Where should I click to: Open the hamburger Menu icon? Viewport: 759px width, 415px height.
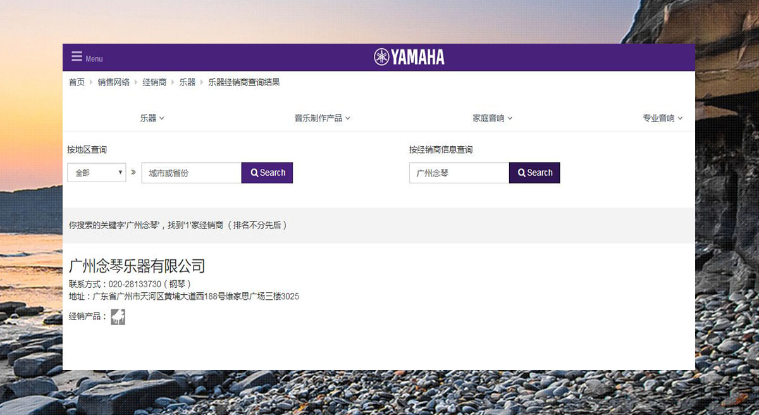tap(77, 56)
